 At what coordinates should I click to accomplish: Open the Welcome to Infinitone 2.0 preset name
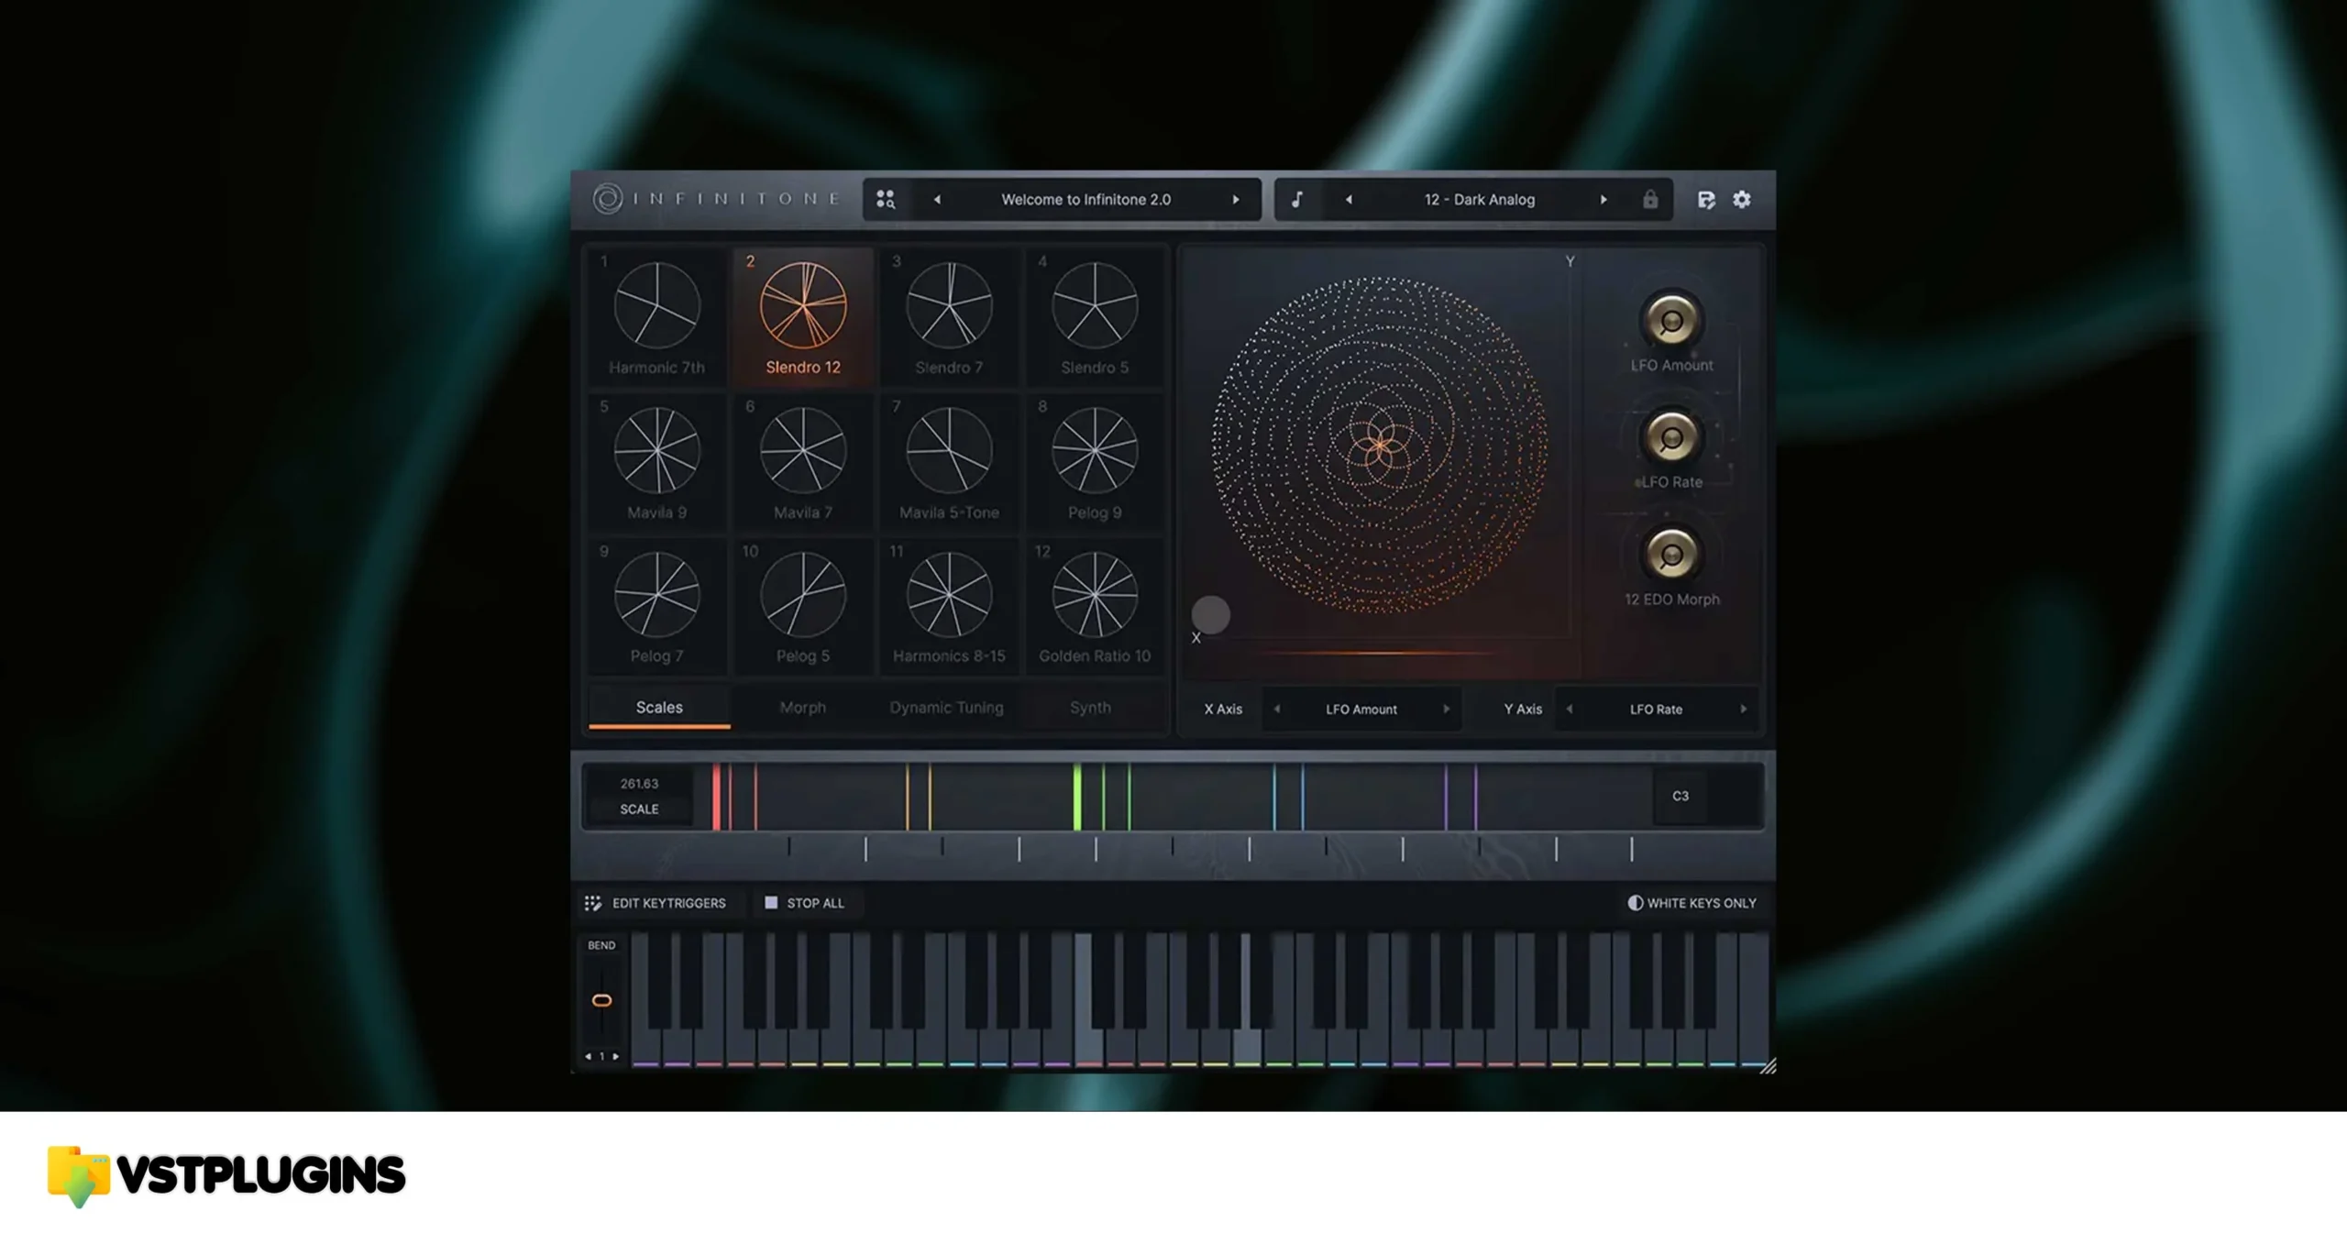coord(1085,200)
